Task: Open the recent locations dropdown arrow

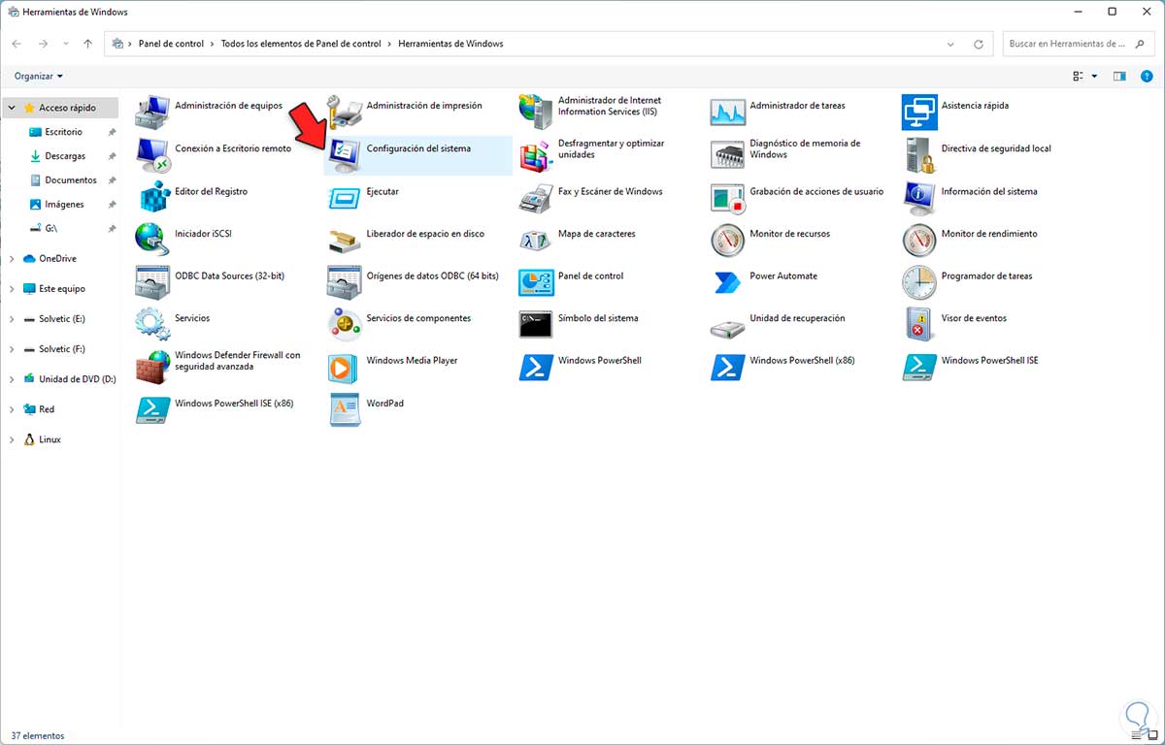Action: coord(66,44)
